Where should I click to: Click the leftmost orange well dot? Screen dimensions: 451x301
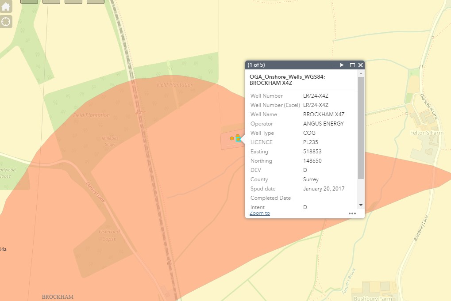click(232, 138)
